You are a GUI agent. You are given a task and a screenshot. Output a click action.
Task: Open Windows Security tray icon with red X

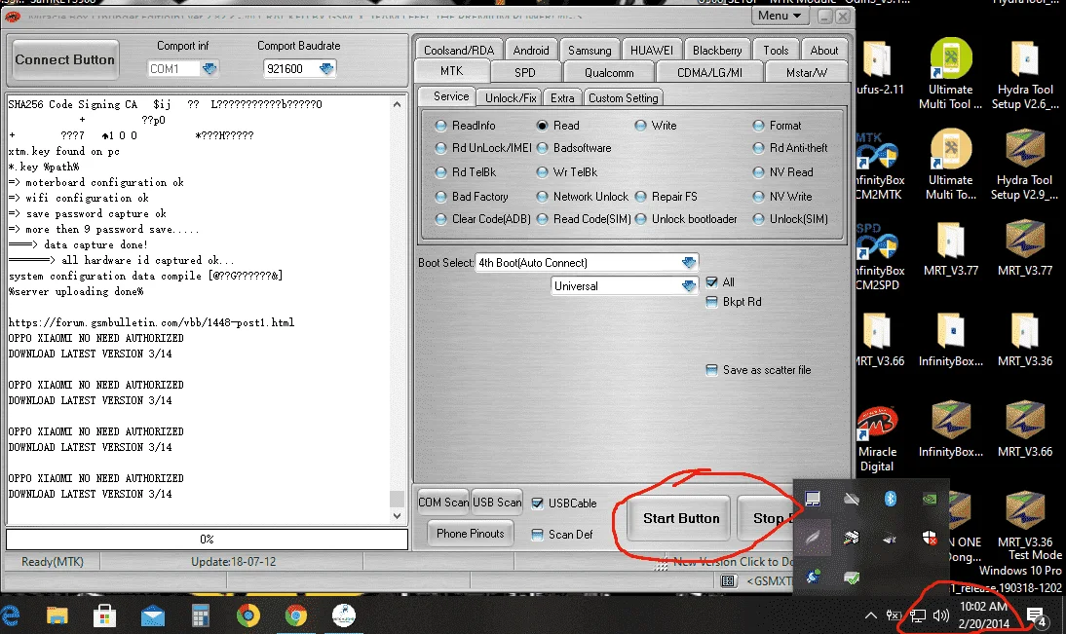930,539
